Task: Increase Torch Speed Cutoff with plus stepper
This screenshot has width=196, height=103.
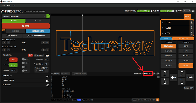Action: tap(47, 71)
